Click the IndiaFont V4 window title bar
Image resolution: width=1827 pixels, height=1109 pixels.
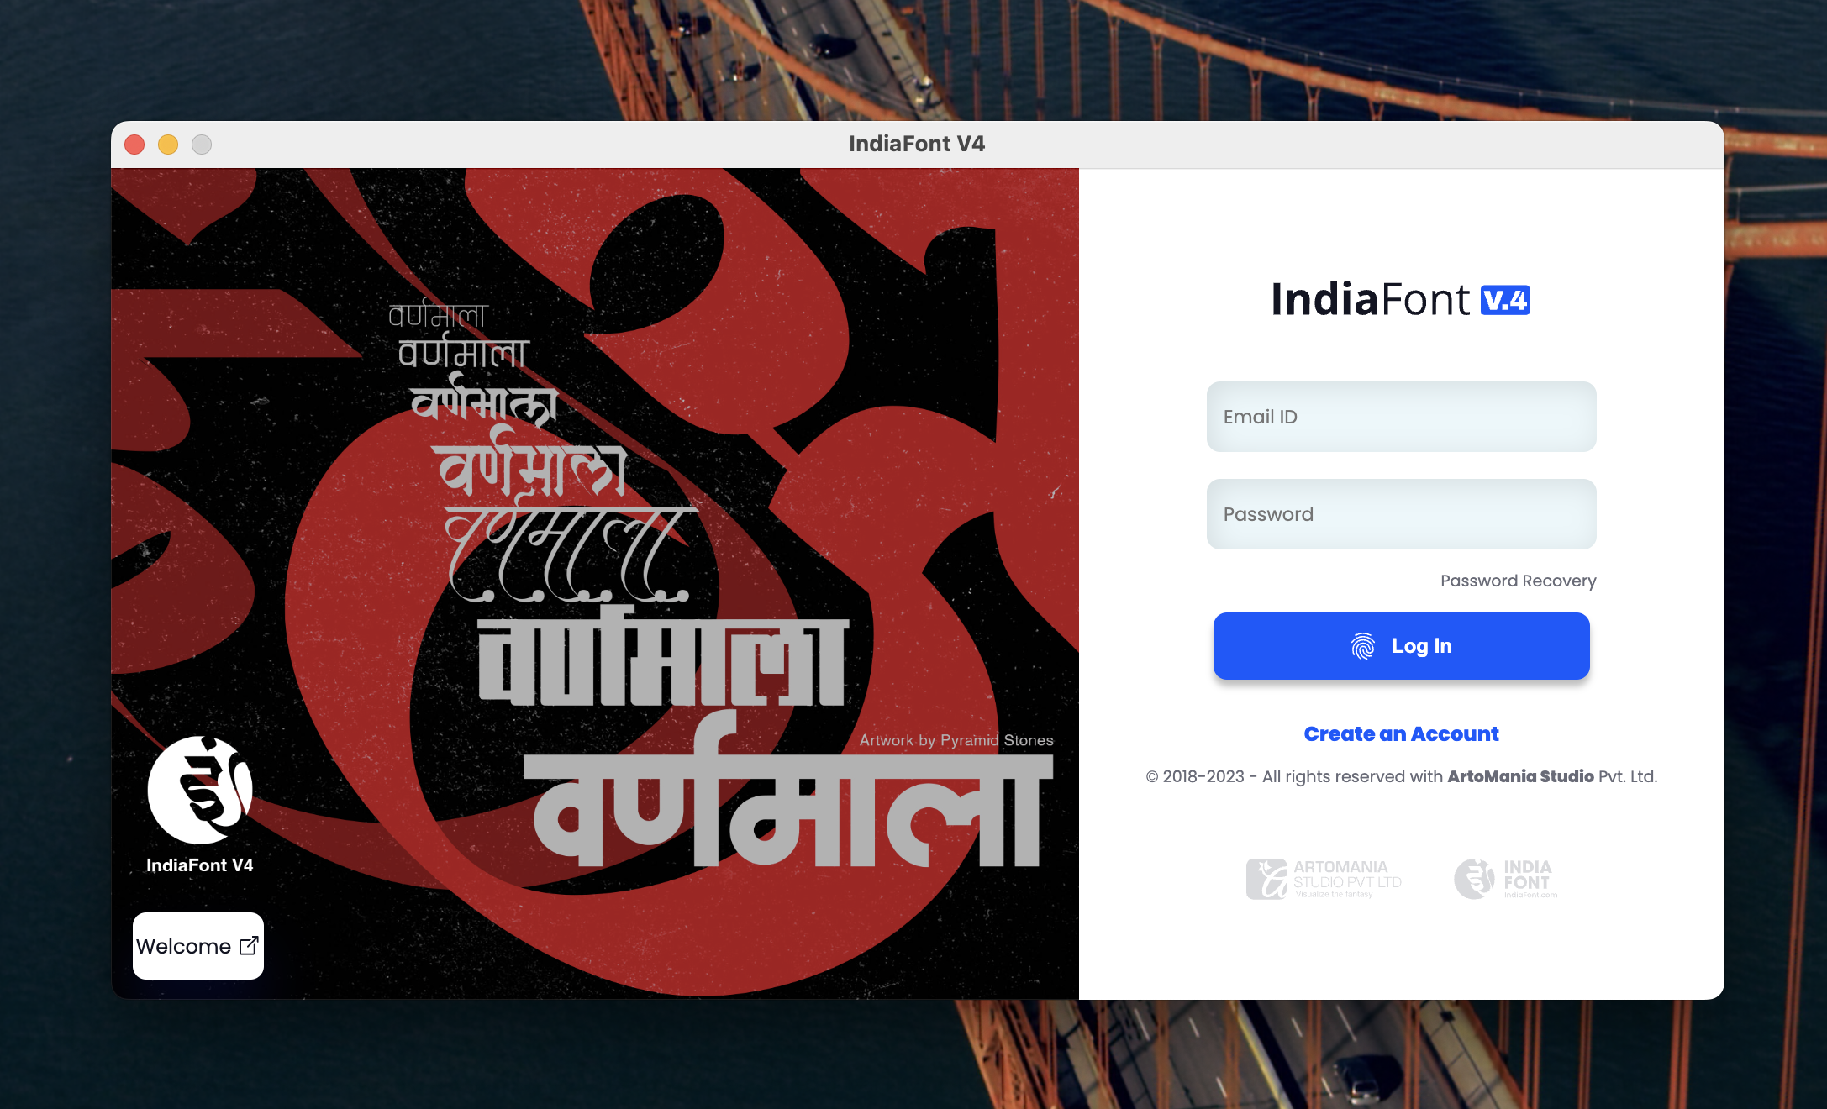[x=917, y=145]
